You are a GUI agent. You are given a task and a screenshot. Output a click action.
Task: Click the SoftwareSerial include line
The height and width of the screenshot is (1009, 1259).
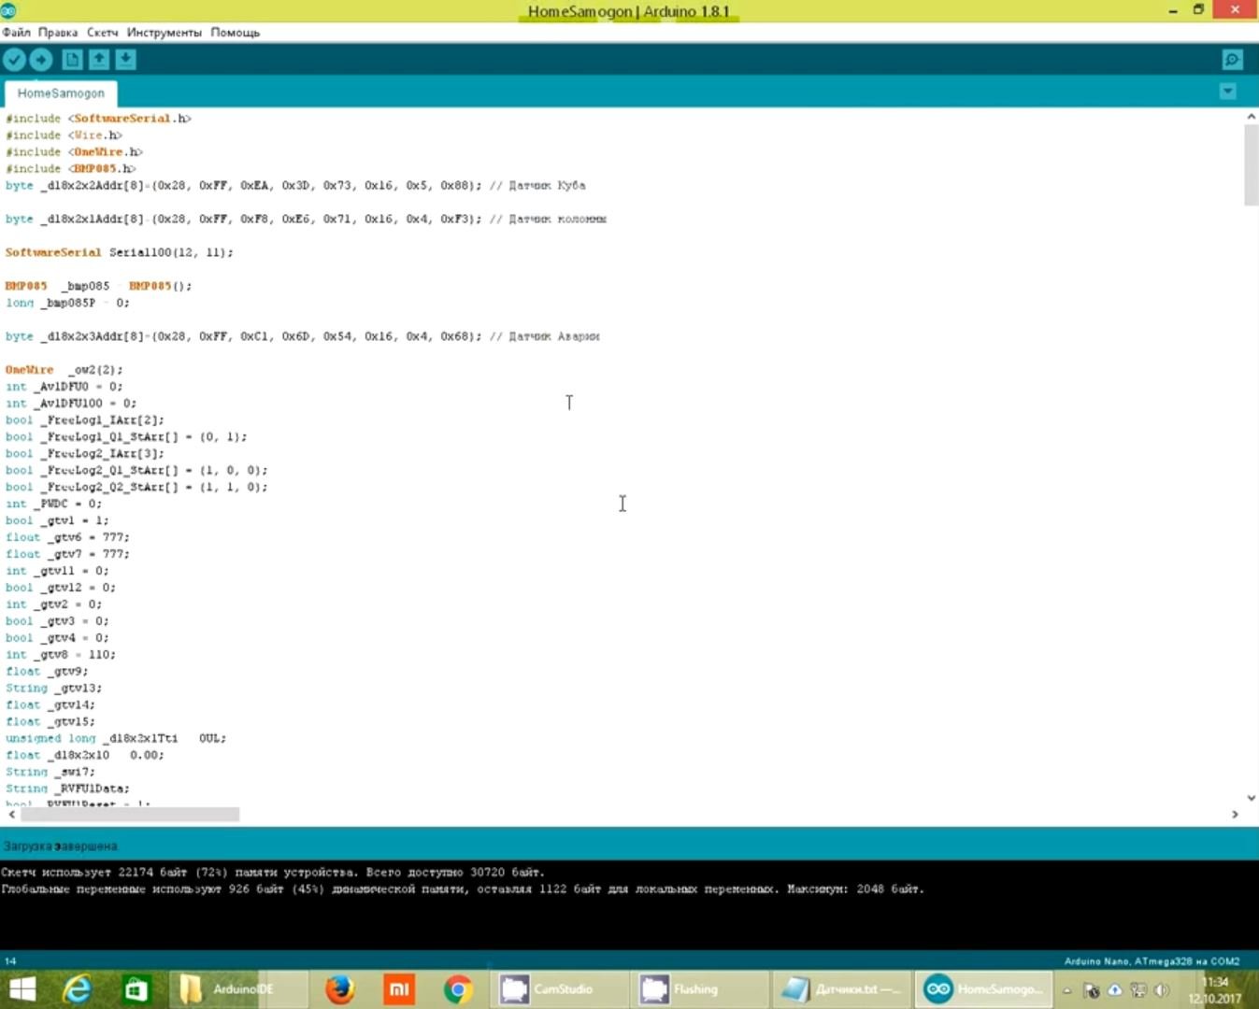(98, 119)
